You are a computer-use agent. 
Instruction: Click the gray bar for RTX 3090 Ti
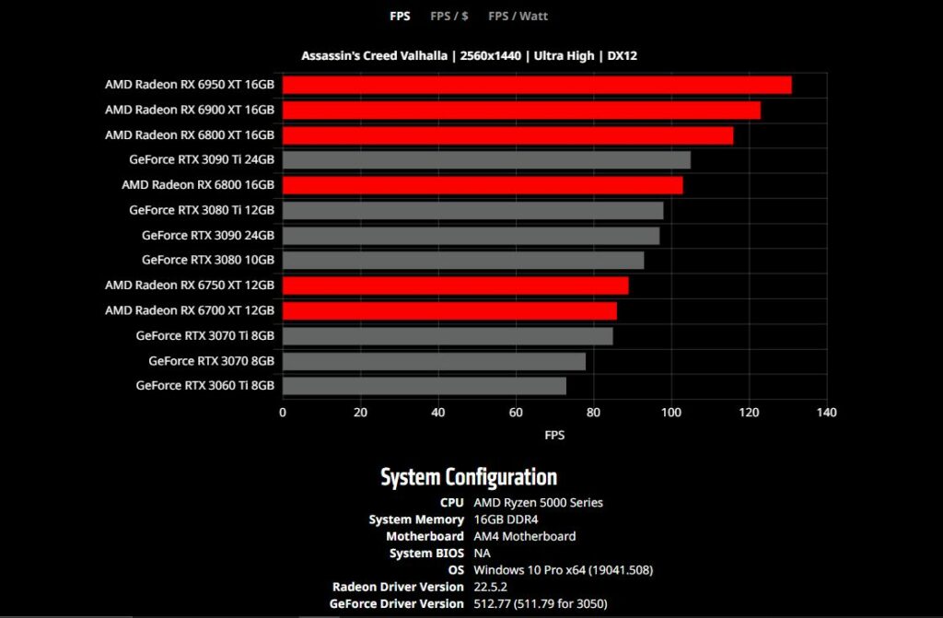click(x=486, y=160)
